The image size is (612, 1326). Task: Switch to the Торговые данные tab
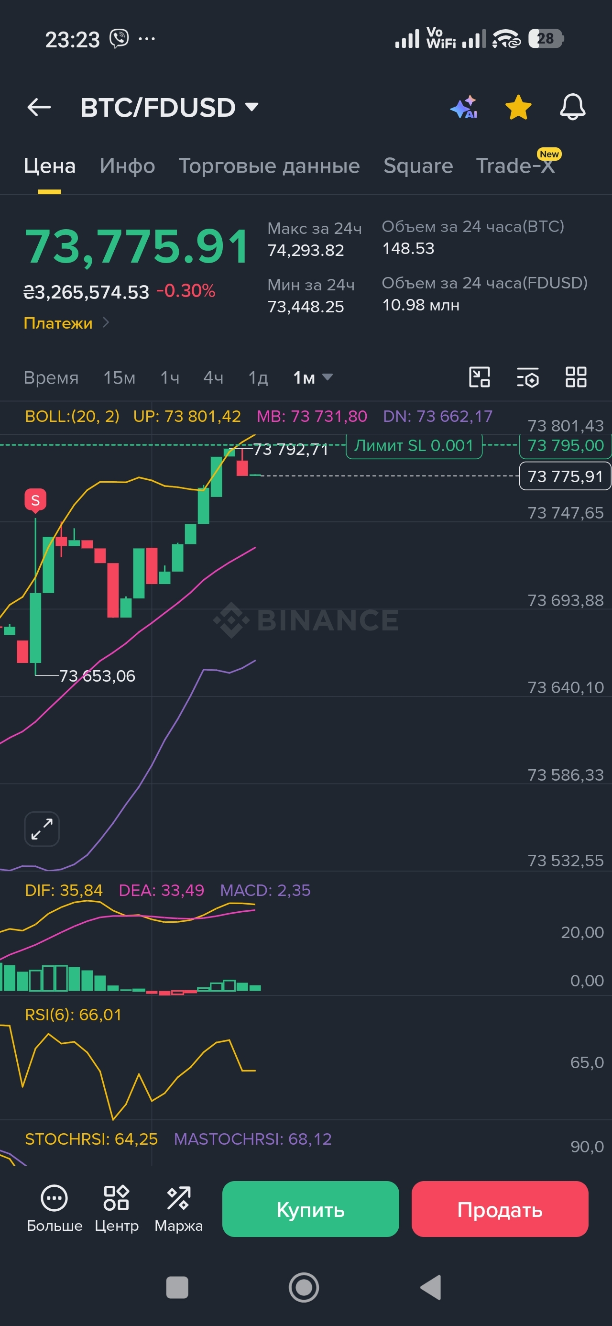coord(269,166)
